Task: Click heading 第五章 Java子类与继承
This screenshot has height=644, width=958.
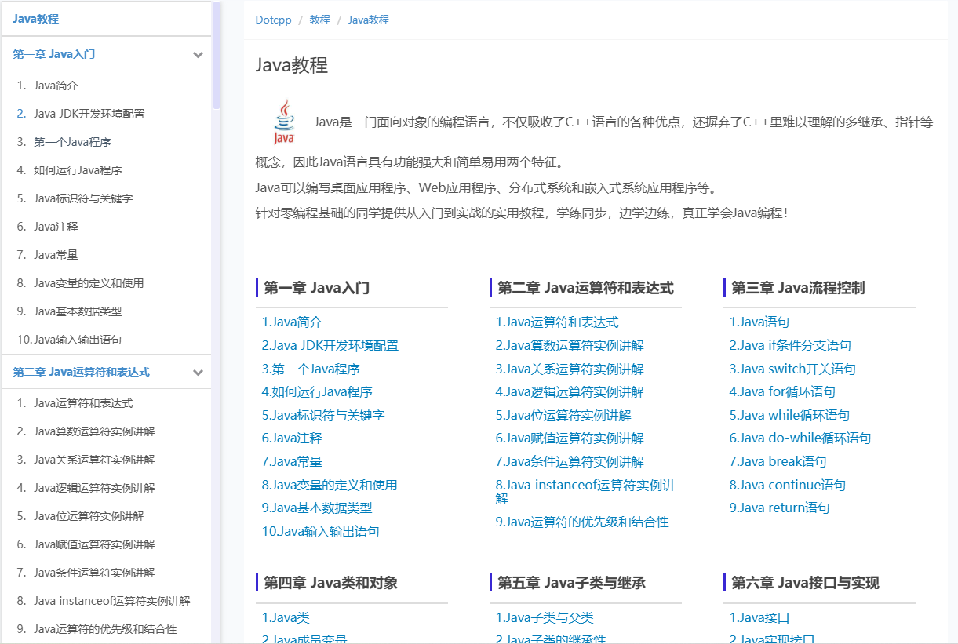Action: (x=571, y=583)
